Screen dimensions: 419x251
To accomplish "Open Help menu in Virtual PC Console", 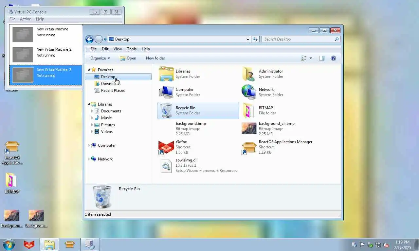I will [40, 19].
